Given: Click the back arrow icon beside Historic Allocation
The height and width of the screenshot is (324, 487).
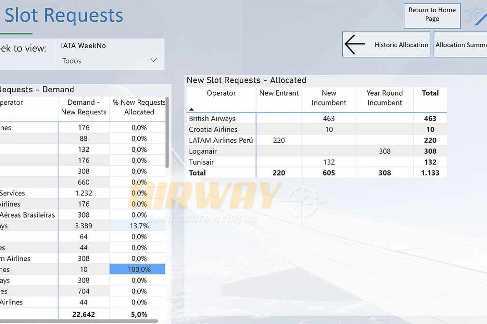Looking at the screenshot, I should [355, 44].
